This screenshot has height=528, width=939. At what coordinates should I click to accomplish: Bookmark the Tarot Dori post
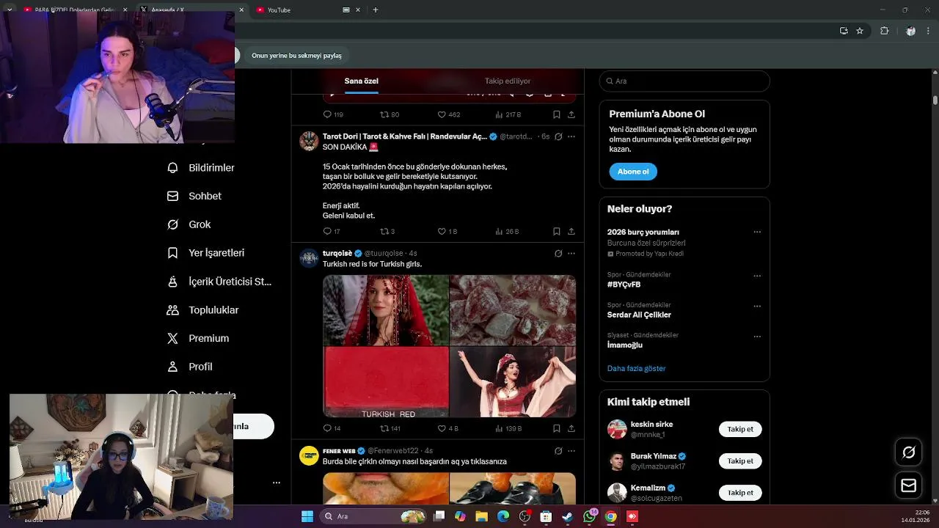557,231
